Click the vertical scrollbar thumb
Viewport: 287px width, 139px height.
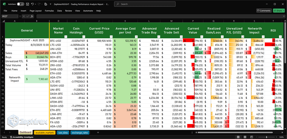tap(285, 43)
